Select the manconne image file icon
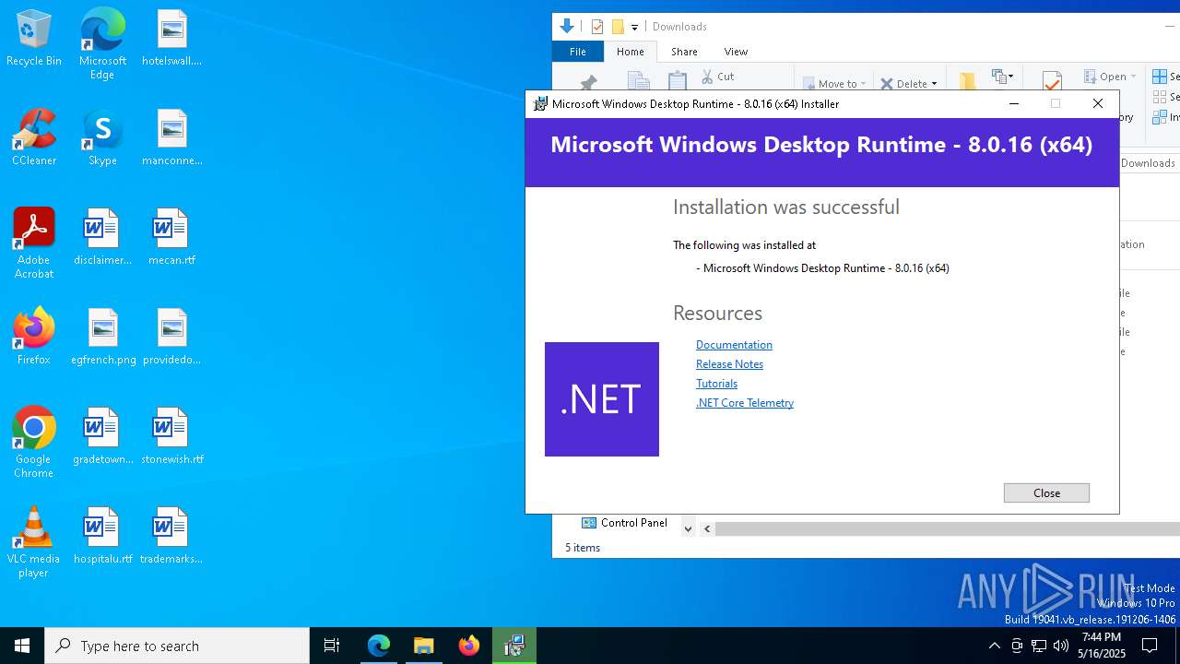Viewport: 1180px width, 664px height. 171,137
